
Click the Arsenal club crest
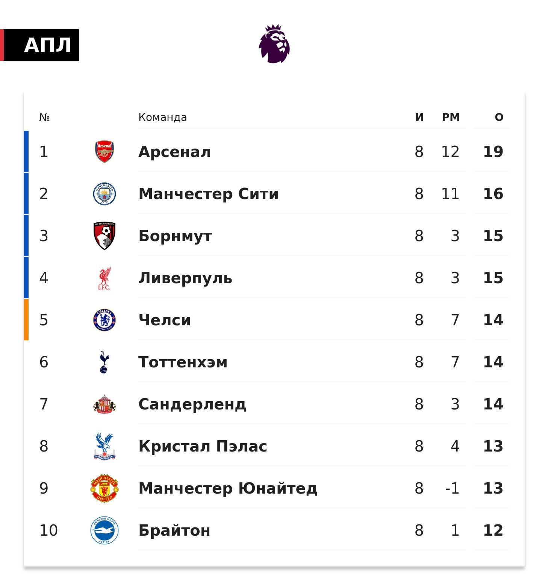coord(104,152)
